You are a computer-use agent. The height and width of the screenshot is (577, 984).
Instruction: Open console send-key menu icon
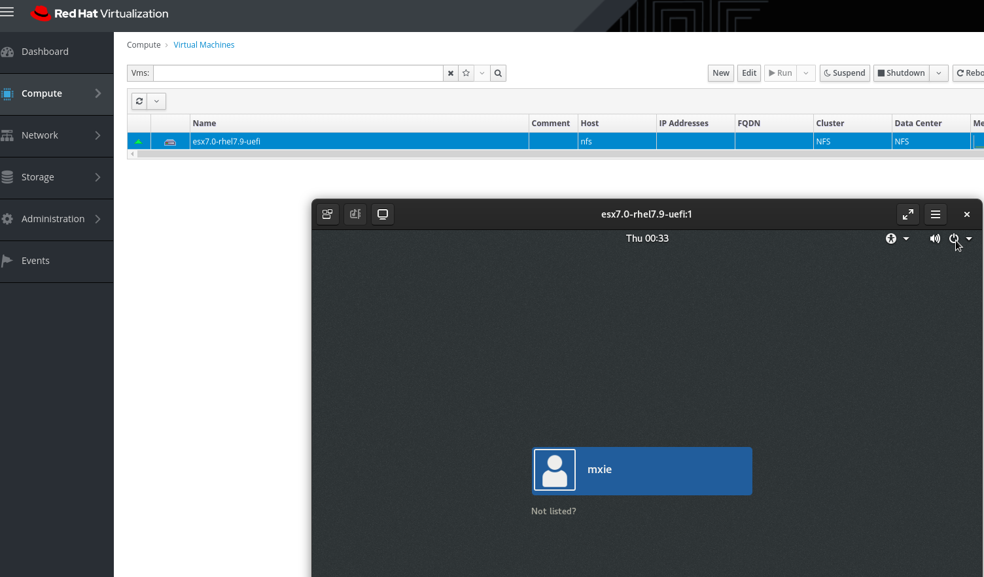point(328,214)
